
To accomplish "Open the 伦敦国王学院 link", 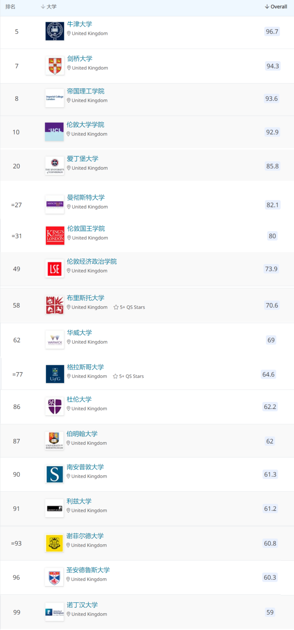I will (x=86, y=228).
